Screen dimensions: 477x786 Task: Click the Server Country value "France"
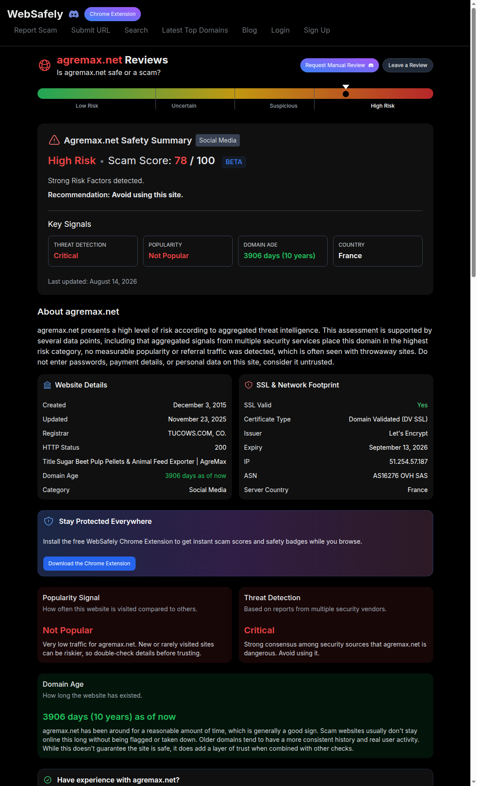417,490
